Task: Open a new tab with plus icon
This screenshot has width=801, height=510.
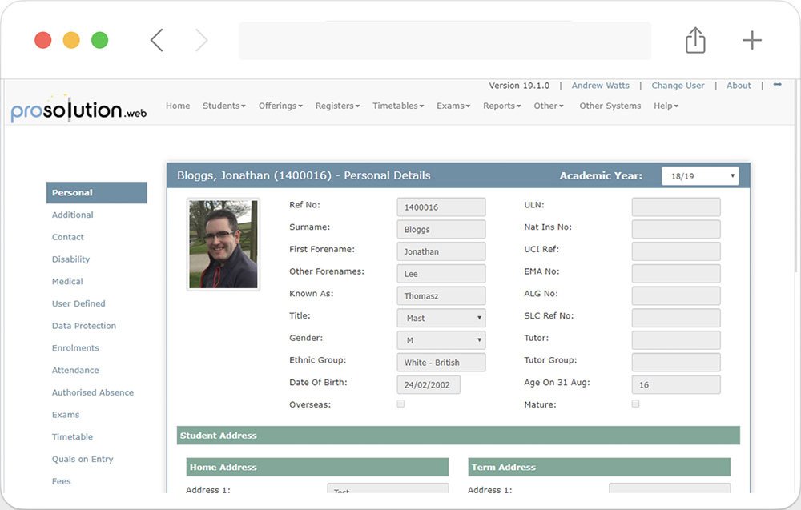Action: (751, 40)
